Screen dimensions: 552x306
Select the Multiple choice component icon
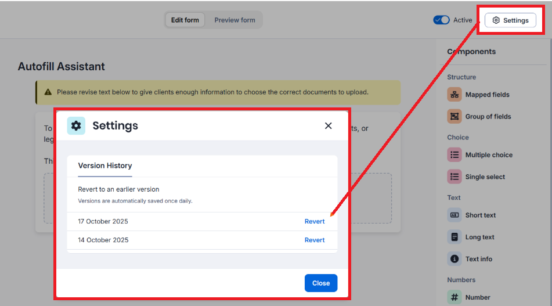pyautogui.click(x=454, y=155)
